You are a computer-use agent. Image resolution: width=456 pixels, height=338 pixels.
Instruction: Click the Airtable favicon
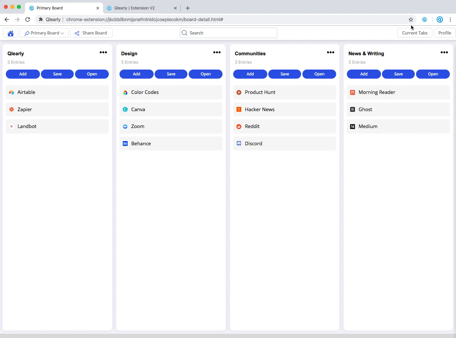point(11,93)
